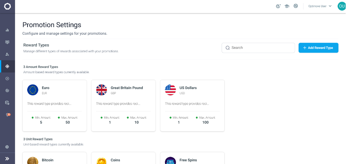The image size is (346, 164).
Task: Click the Add Reward Type button
Action: (x=318, y=48)
